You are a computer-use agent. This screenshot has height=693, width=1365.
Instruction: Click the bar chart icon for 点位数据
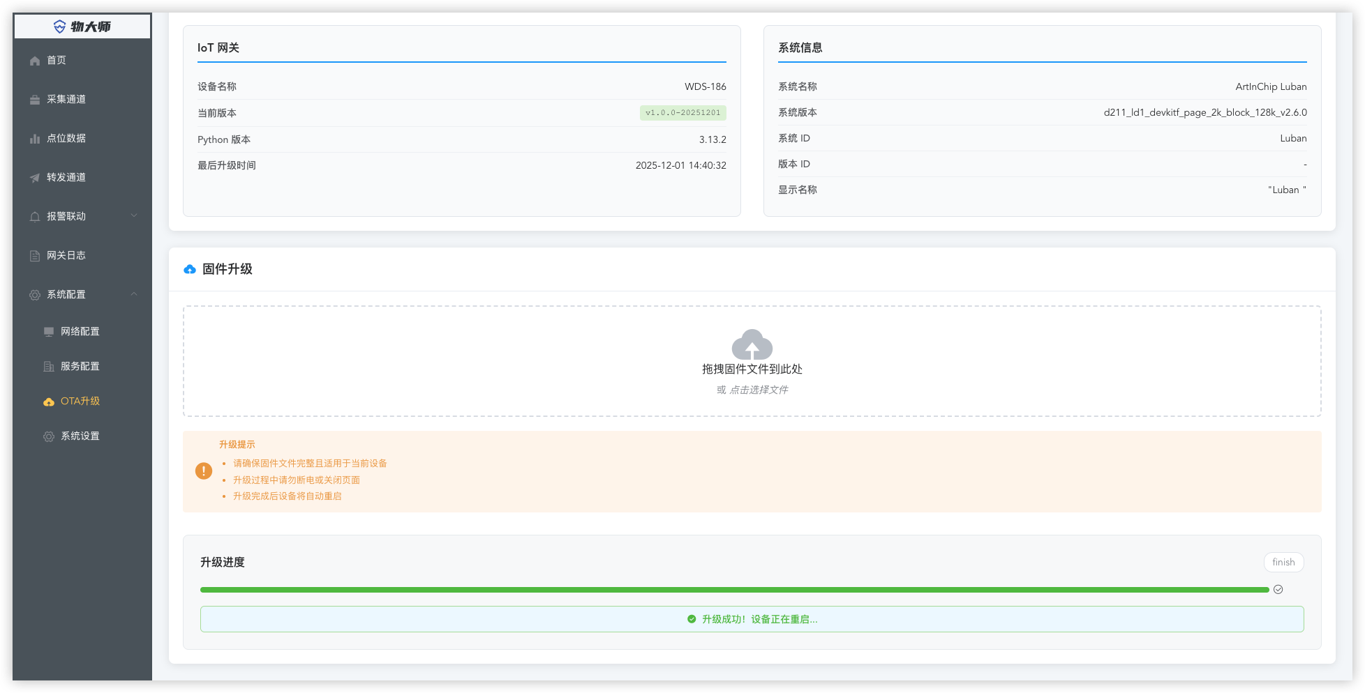35,139
